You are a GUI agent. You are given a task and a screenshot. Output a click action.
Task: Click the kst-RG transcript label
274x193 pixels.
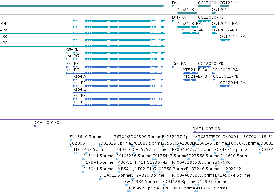(x=72, y=56)
